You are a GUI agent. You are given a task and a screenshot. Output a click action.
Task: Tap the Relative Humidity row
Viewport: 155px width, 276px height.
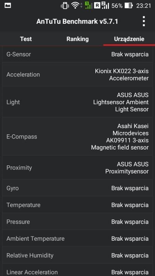77,255
